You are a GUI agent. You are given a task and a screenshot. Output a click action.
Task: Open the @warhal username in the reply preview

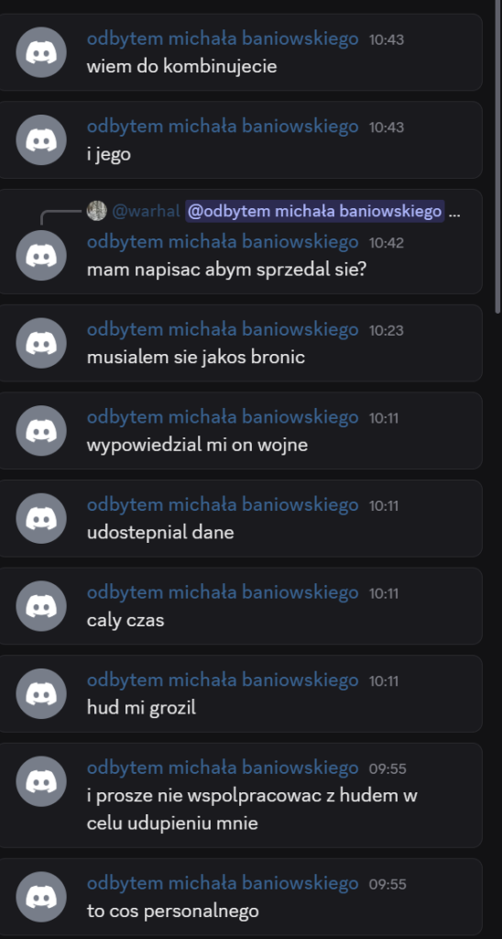coord(146,212)
